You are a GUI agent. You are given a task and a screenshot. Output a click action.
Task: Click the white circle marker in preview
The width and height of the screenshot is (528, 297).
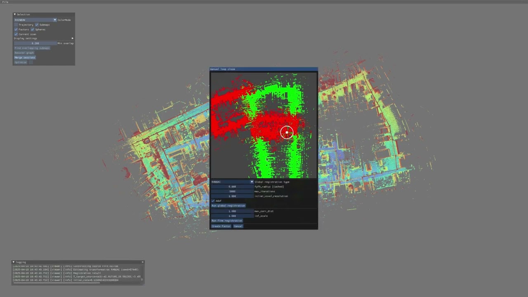click(x=287, y=132)
